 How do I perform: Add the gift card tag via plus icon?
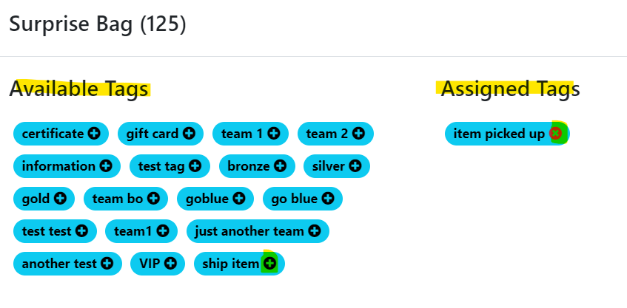click(x=189, y=134)
